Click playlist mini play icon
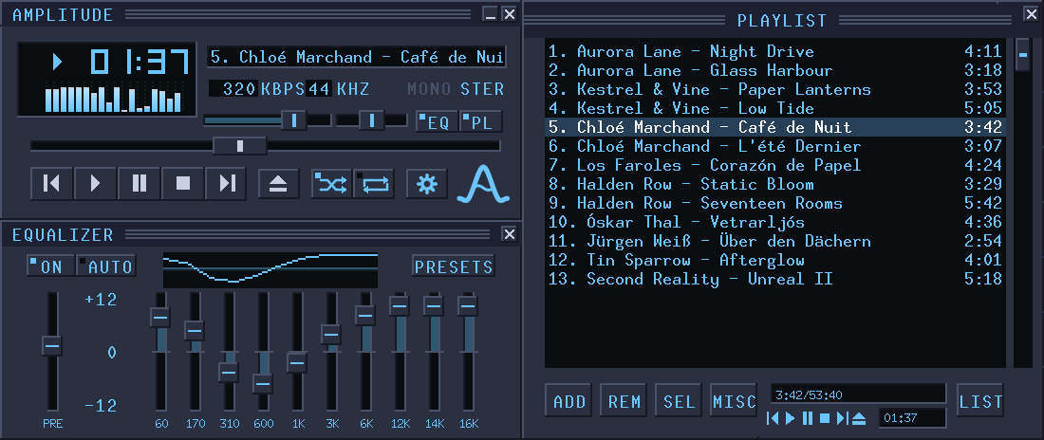Viewport: 1044px width, 440px height. (x=791, y=418)
